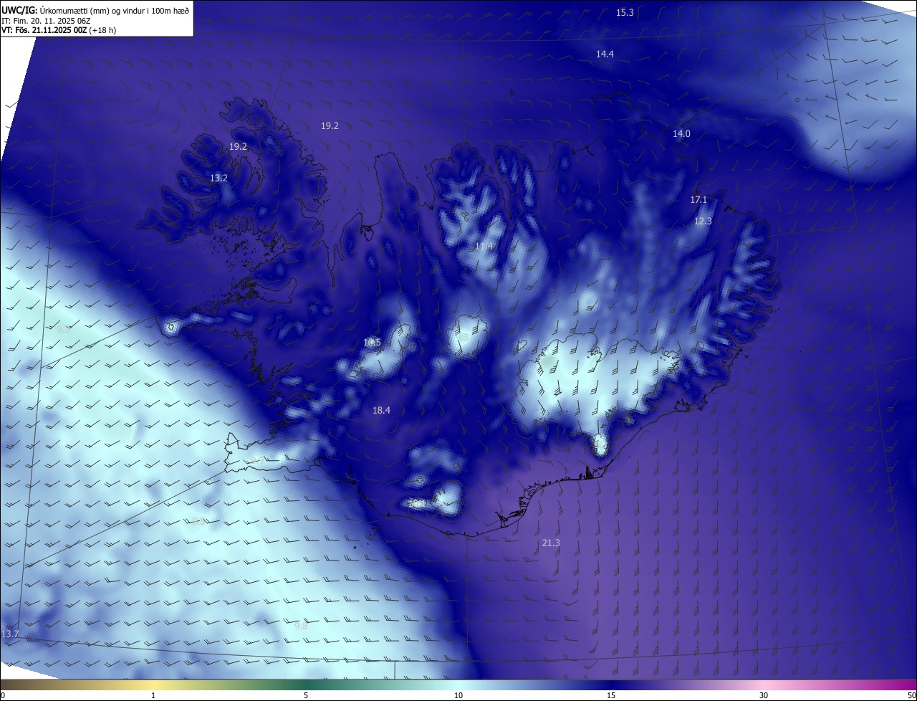Click the map value 13.2 in the Westfjords
This screenshot has width=917, height=701.
tap(219, 178)
